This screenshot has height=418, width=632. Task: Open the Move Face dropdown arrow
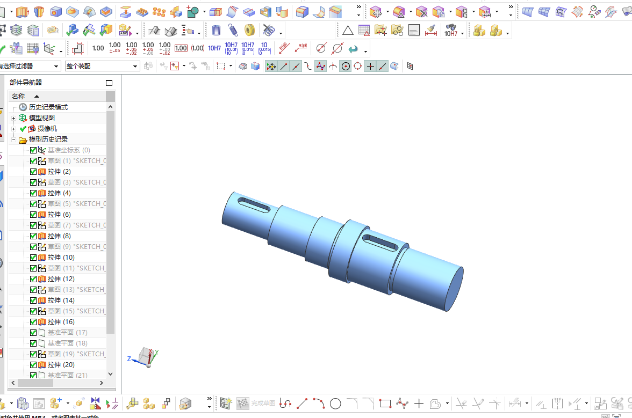click(x=388, y=12)
